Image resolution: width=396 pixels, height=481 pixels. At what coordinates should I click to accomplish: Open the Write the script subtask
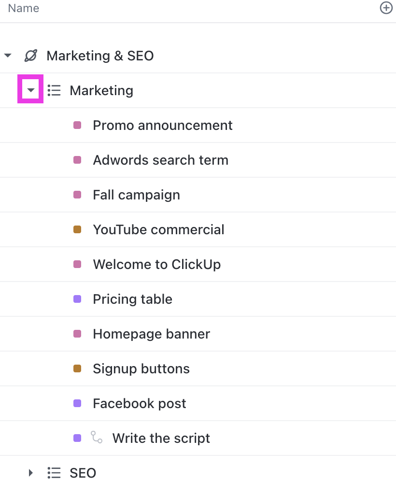click(161, 438)
